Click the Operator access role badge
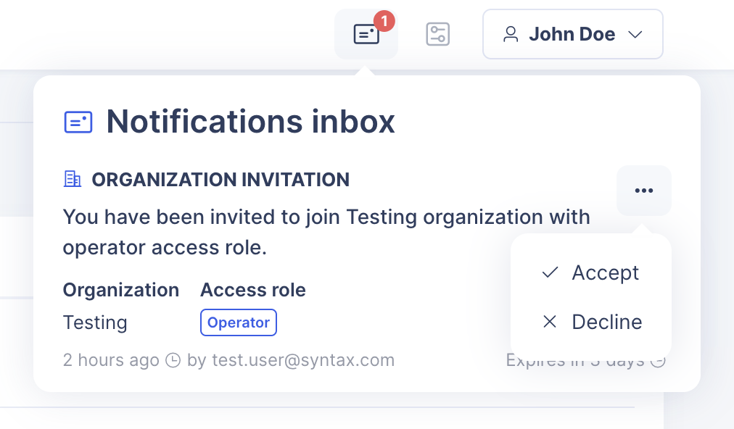The image size is (734, 429). (x=239, y=322)
